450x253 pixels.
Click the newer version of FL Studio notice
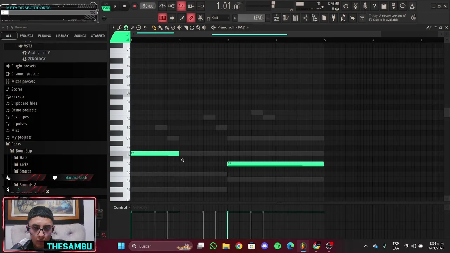coord(387,18)
